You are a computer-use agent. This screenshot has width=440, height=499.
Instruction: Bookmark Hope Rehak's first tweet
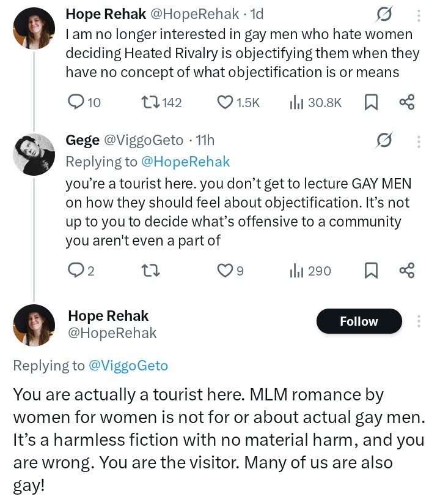(371, 103)
